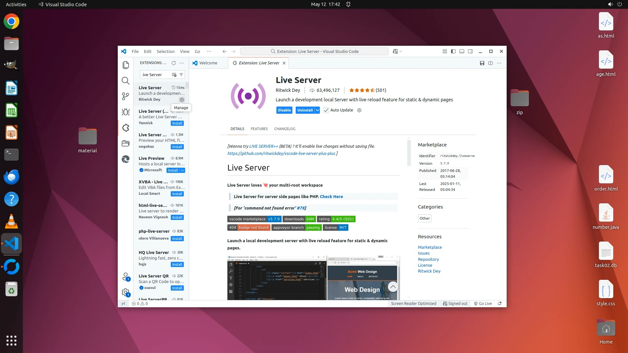Refresh the extensions list

pyautogui.click(x=174, y=63)
